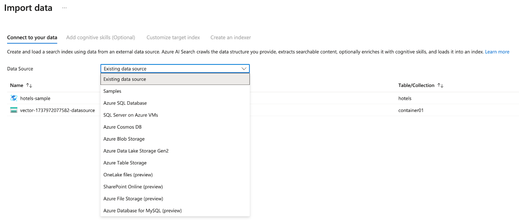Image resolution: width=519 pixels, height=223 pixels.
Task: Click the vector datasource storage icon
Action: pyautogui.click(x=14, y=110)
